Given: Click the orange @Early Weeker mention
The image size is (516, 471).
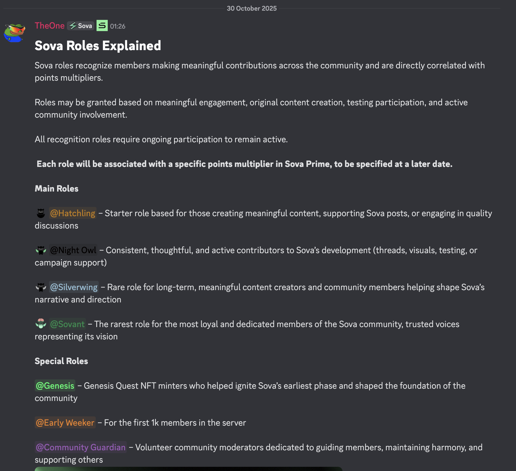Looking at the screenshot, I should [65, 423].
